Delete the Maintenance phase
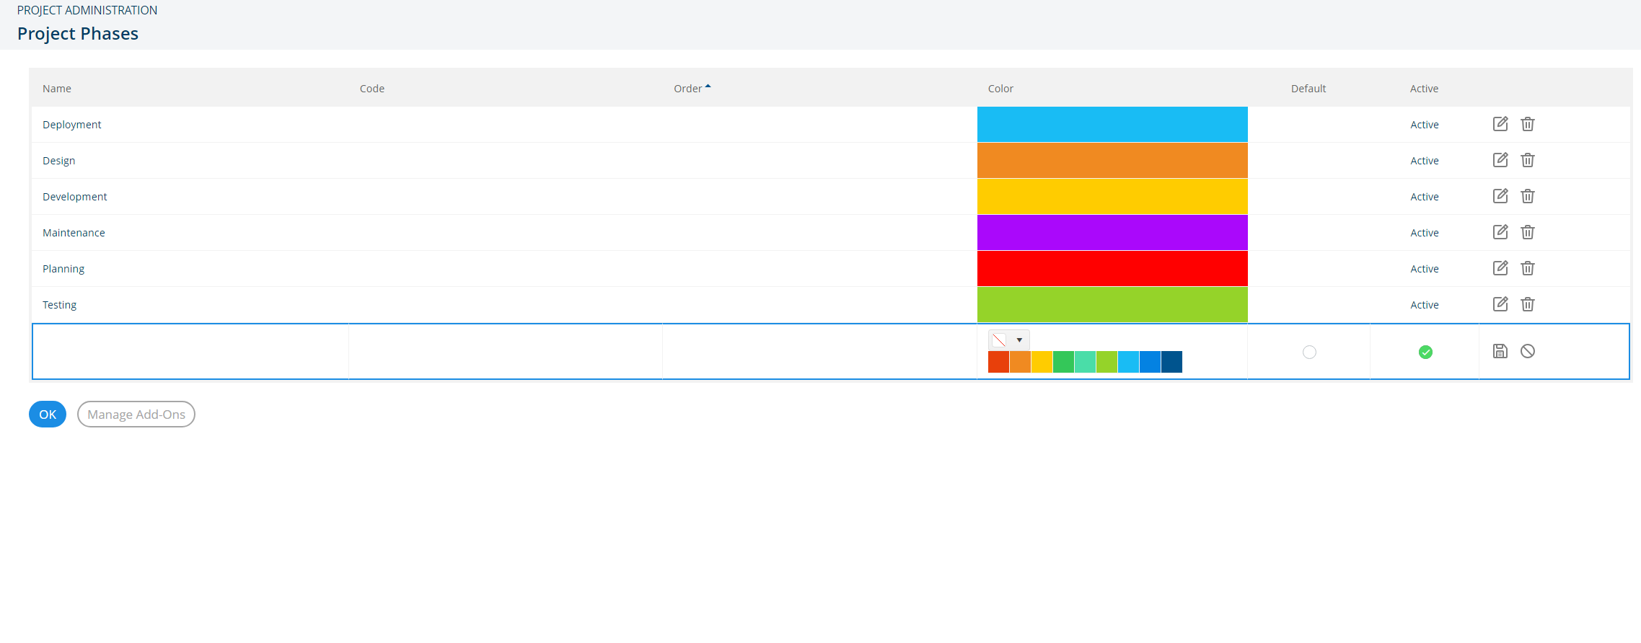The height and width of the screenshot is (643, 1641). 1528,232
